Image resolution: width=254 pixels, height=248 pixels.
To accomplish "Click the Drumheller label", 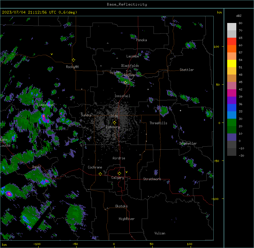I will click(x=188, y=143).
